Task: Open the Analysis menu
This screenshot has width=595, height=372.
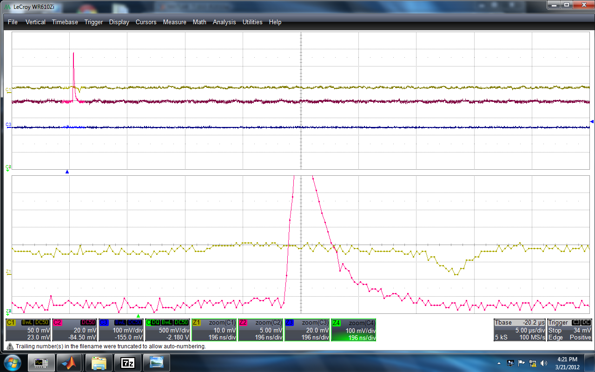Action: 225,22
